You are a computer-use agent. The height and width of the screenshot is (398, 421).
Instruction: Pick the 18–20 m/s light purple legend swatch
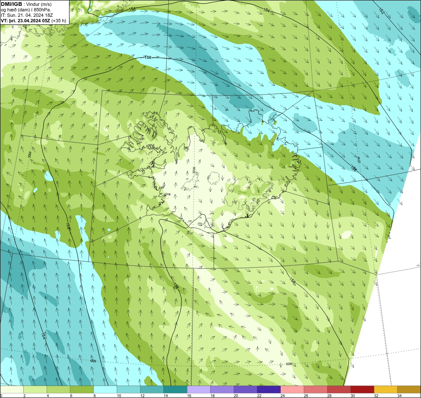coord(222,389)
